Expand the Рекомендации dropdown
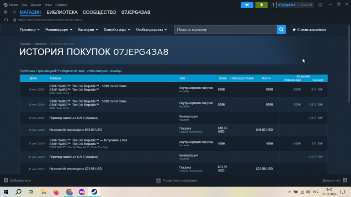The image size is (351, 197). pos(59,30)
